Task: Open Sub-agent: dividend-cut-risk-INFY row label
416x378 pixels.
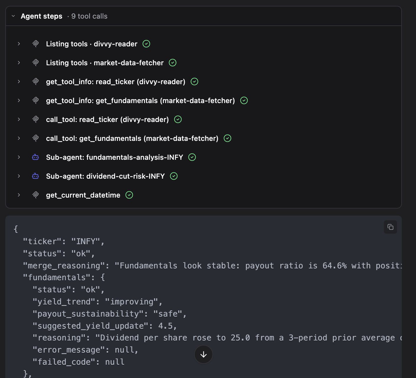Action: [x=105, y=176]
